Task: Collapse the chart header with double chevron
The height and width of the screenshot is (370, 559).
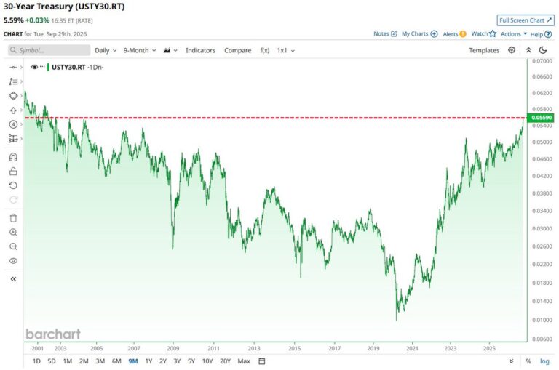Action: [528, 50]
